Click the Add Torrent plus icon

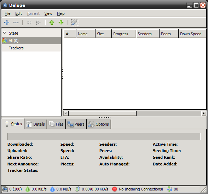pyautogui.click(x=7, y=23)
